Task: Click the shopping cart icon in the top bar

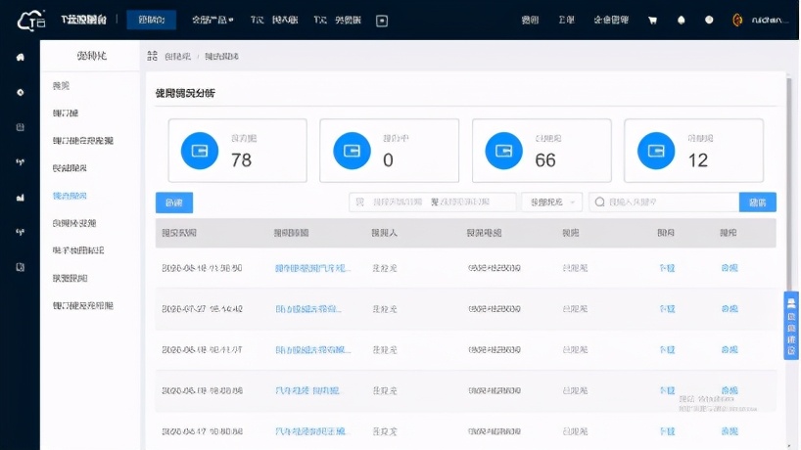Action: coord(652,21)
